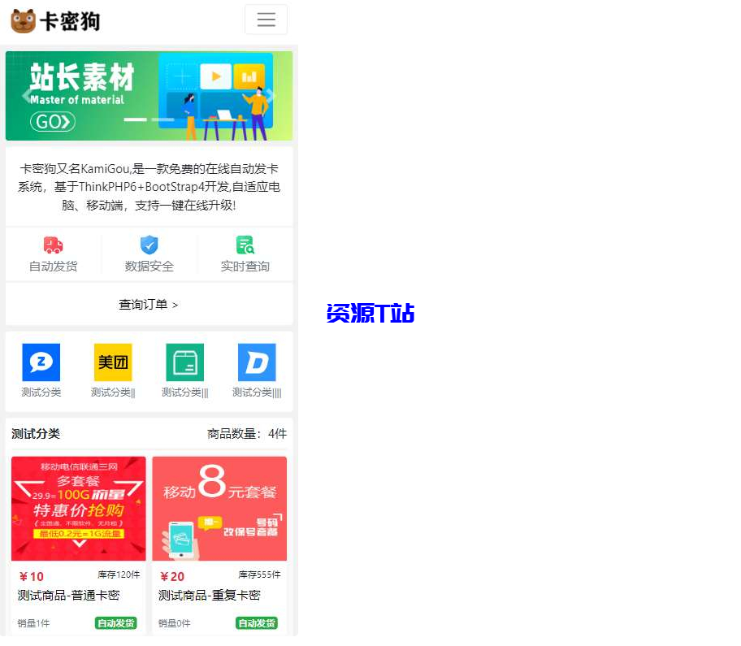Viewport: 741px width, 646px height.
Task: Open the green calendar 测试分类|| category icon
Action: [x=184, y=362]
